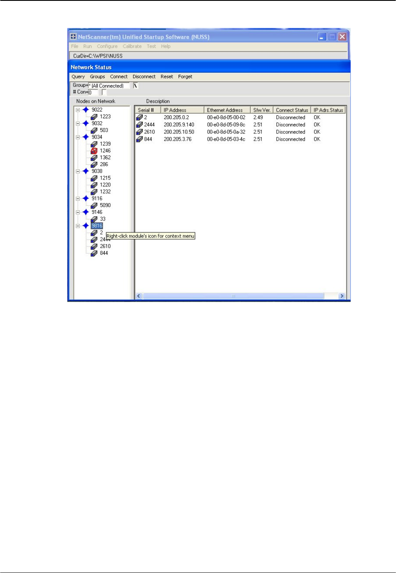The image size is (396, 573).
Task: Click the 9816 node star icon
Action: tap(86, 226)
